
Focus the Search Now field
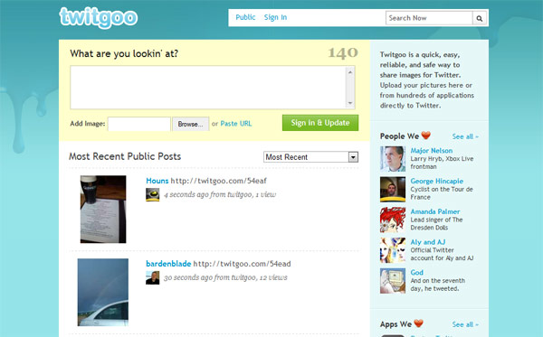429,18
